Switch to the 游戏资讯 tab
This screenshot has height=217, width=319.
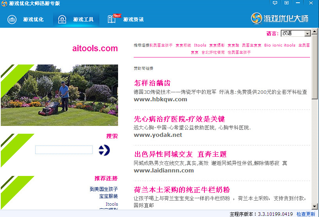(133, 20)
